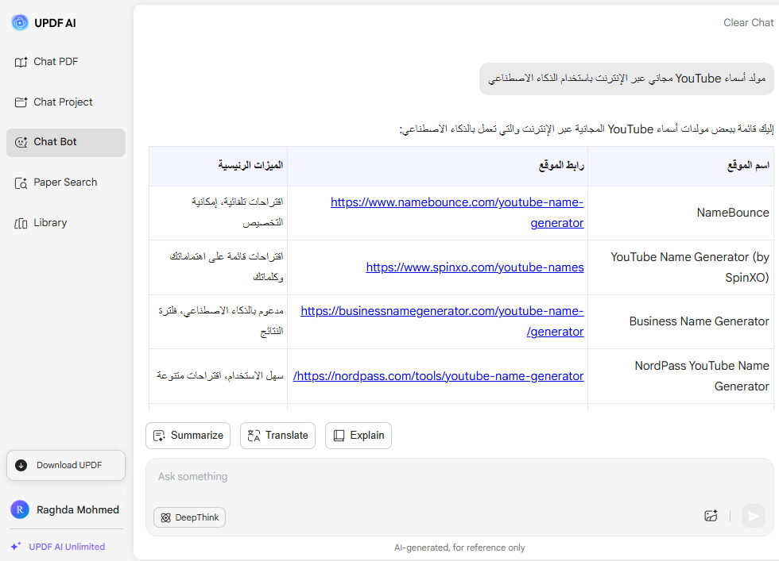
Task: Open the businessnamegenerator.com link
Action: [442, 321]
